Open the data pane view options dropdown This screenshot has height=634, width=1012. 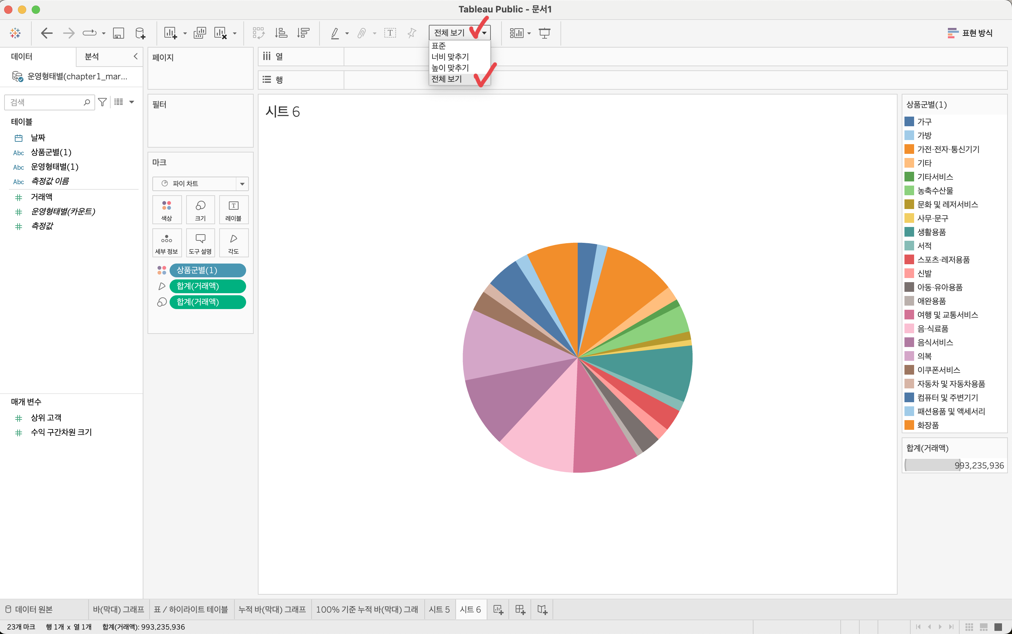coord(132,102)
